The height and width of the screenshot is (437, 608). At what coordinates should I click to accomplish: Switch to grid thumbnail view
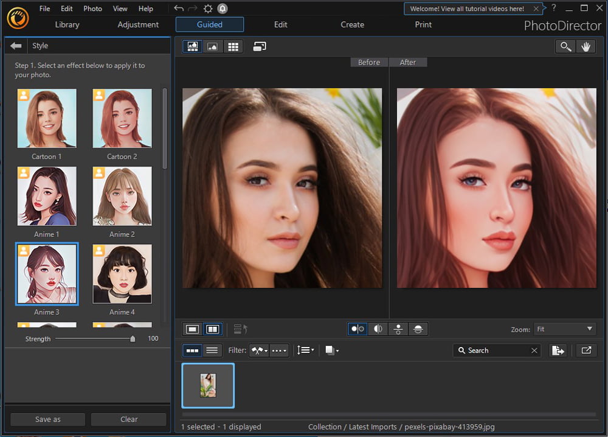(x=233, y=46)
